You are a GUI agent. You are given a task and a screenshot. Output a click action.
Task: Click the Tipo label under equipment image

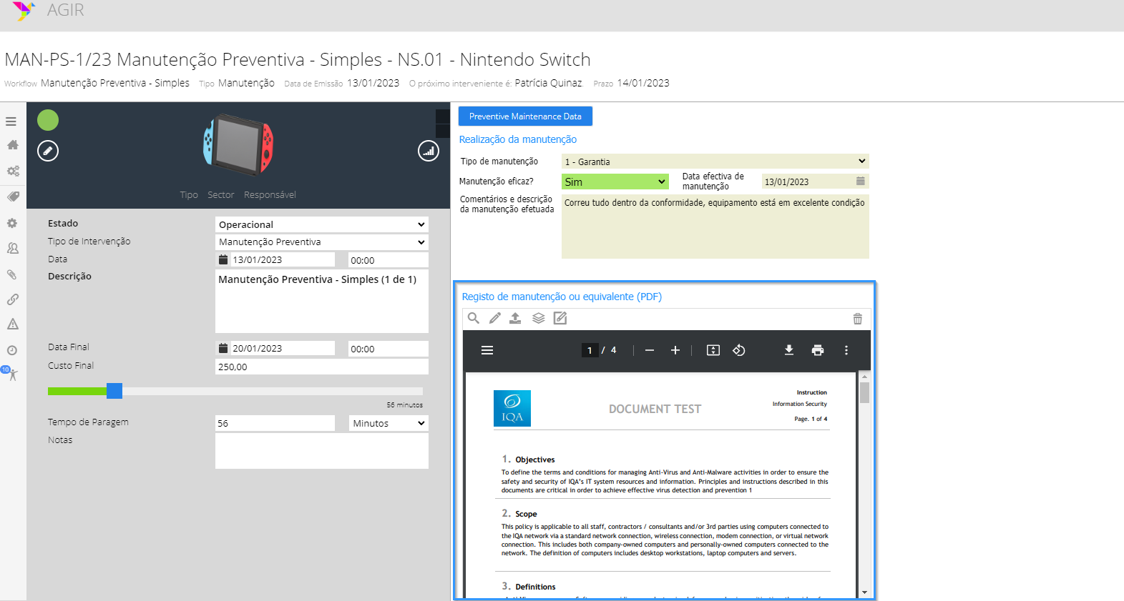pyautogui.click(x=189, y=195)
